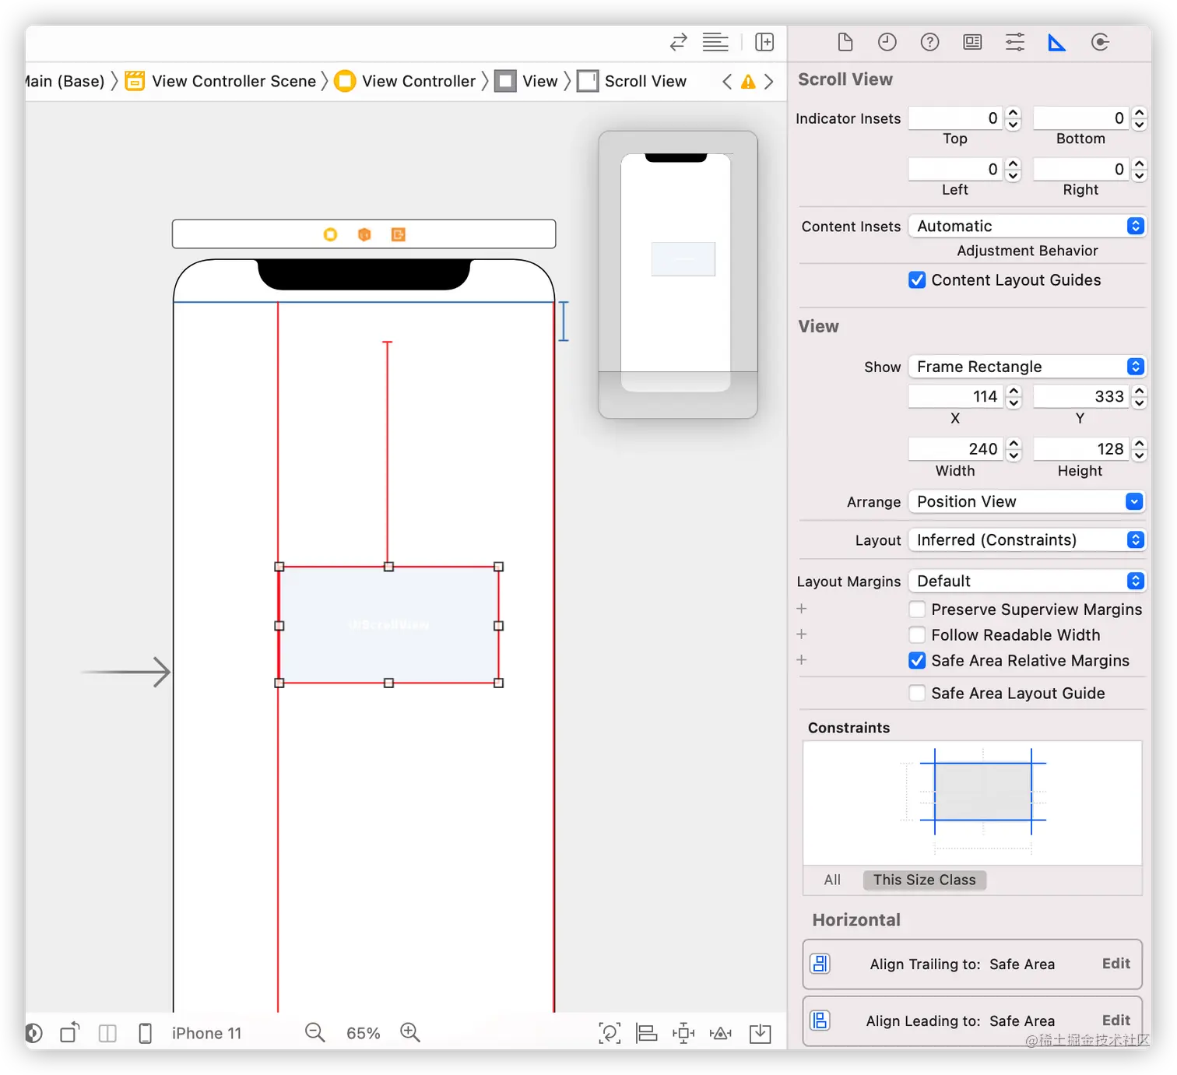Click the swap arrows icon in editor toolbar
1177x1075 pixels.
(679, 42)
